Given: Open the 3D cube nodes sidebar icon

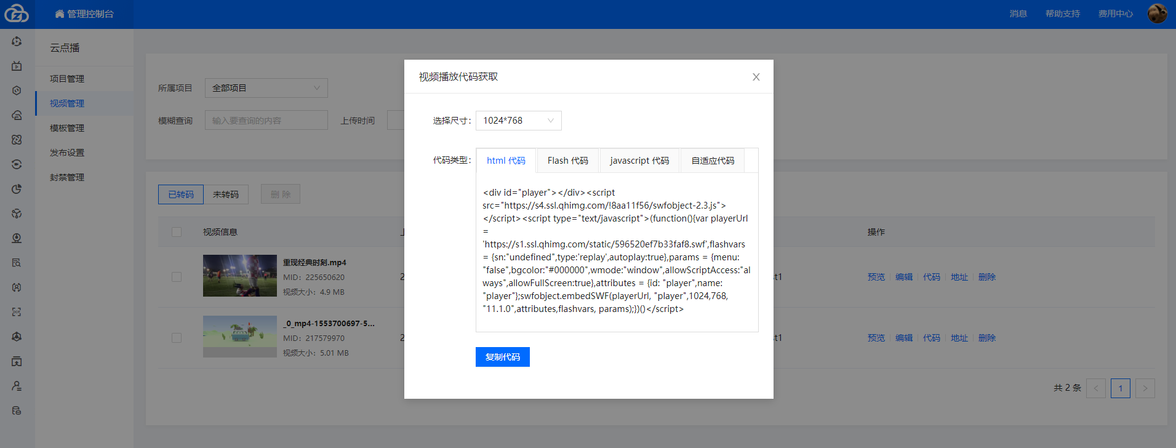Looking at the screenshot, I should point(17,337).
